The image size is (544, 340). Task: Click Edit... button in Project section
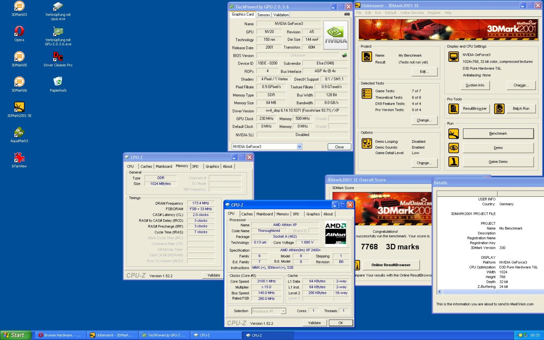[424, 72]
